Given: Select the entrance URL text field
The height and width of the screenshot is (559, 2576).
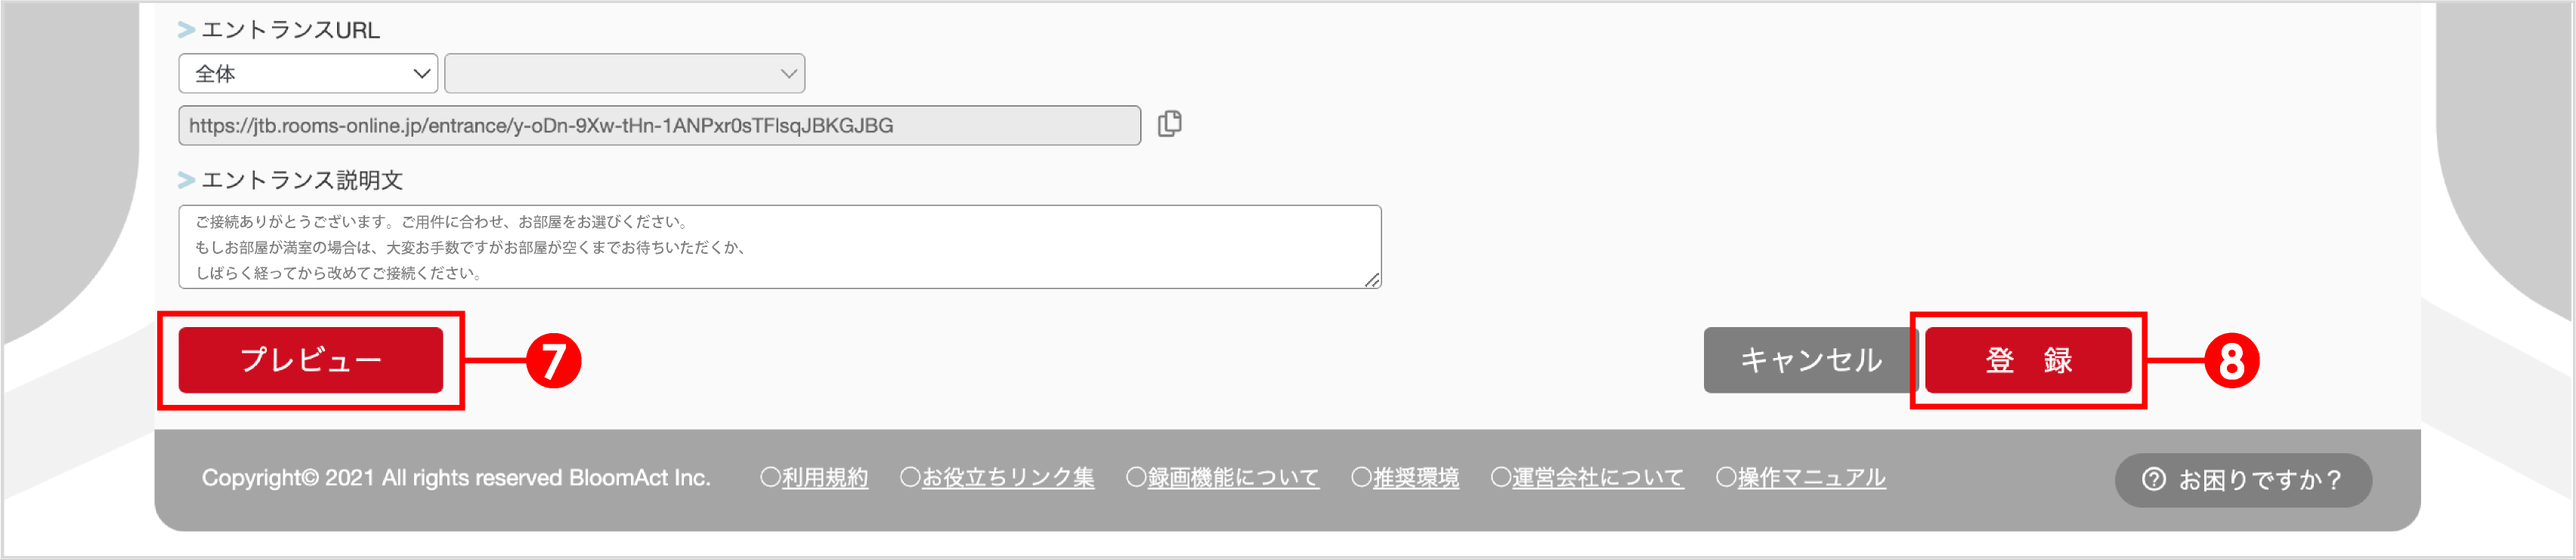Looking at the screenshot, I should [659, 124].
